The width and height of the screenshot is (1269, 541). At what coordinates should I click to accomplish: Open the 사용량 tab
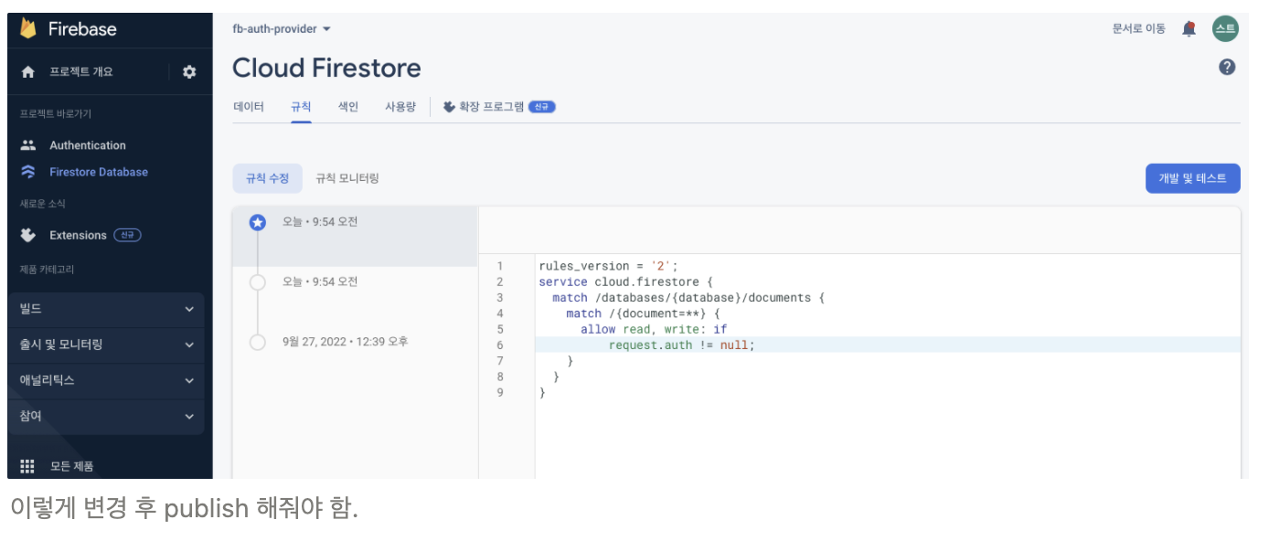[400, 106]
